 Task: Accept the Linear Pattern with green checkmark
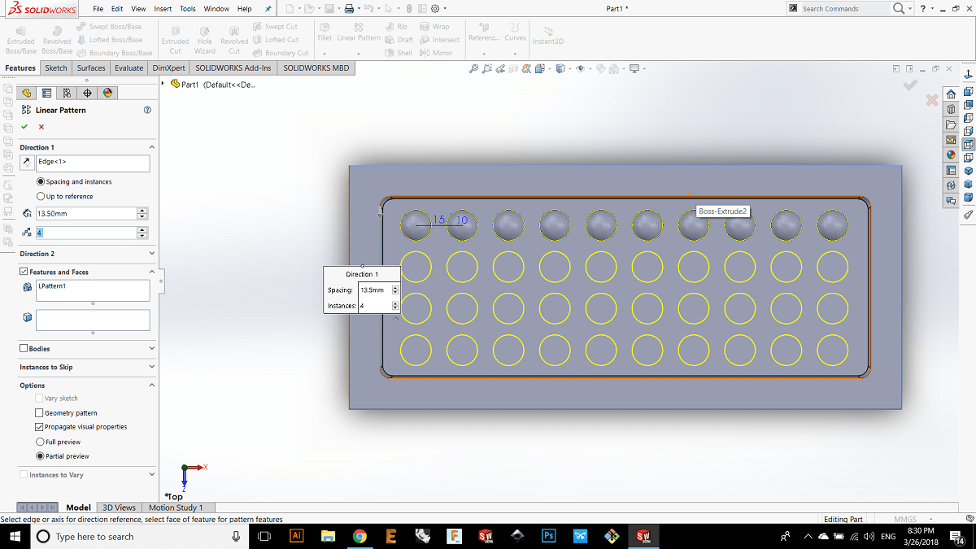coord(24,127)
